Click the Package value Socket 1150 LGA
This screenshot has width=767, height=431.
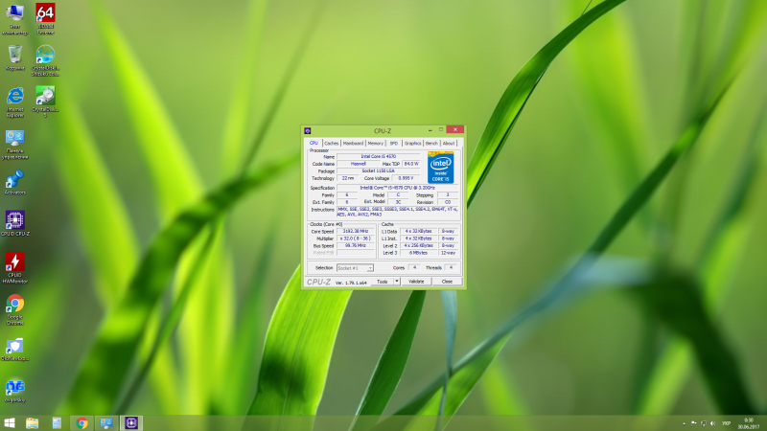pyautogui.click(x=379, y=171)
